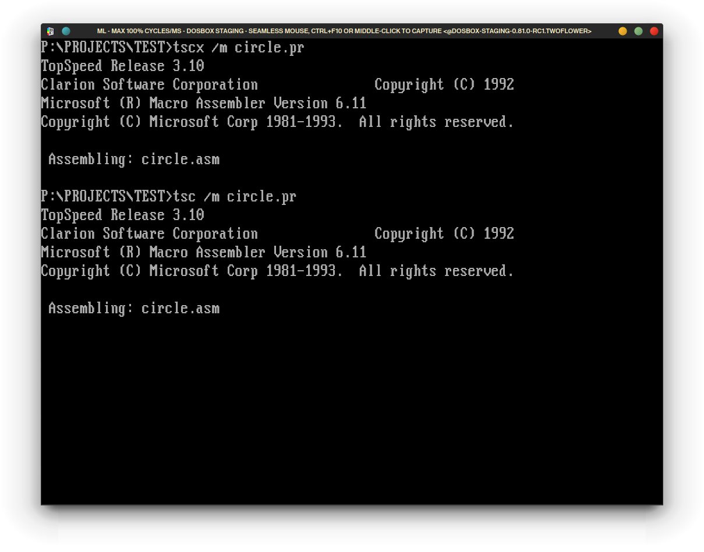Screen dimensions: 704x552
Task: Click the DOSBox Staging window title text
Action: (x=344, y=31)
